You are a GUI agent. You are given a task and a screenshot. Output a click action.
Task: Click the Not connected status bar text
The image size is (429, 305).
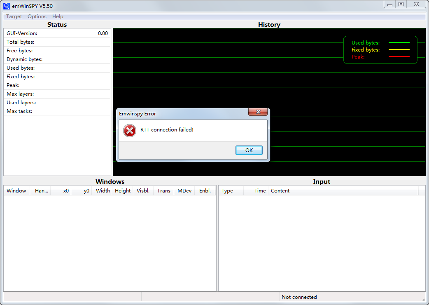pyautogui.click(x=299, y=297)
